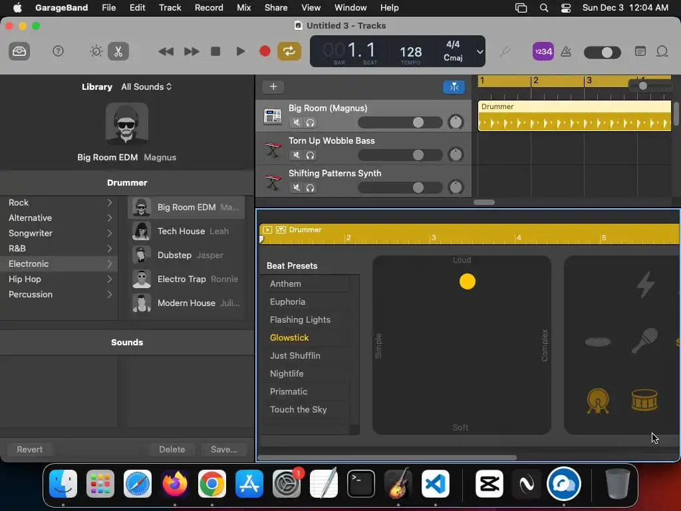Mute the Shifting Patterns Synth track
Screen dimensions: 681x511
[x=297, y=188]
